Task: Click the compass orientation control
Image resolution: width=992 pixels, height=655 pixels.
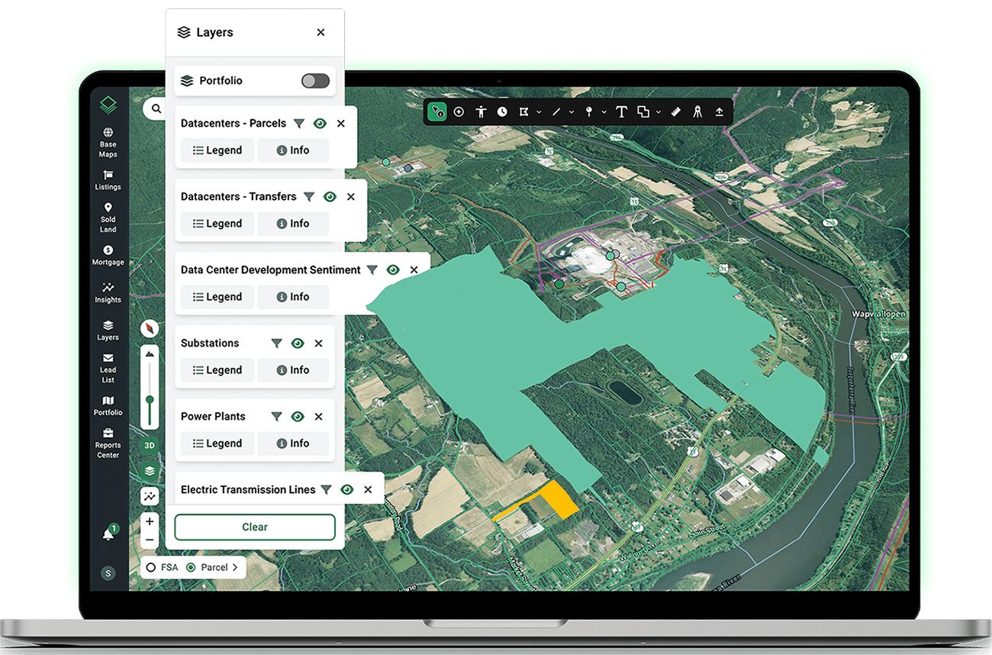Action: (x=150, y=329)
